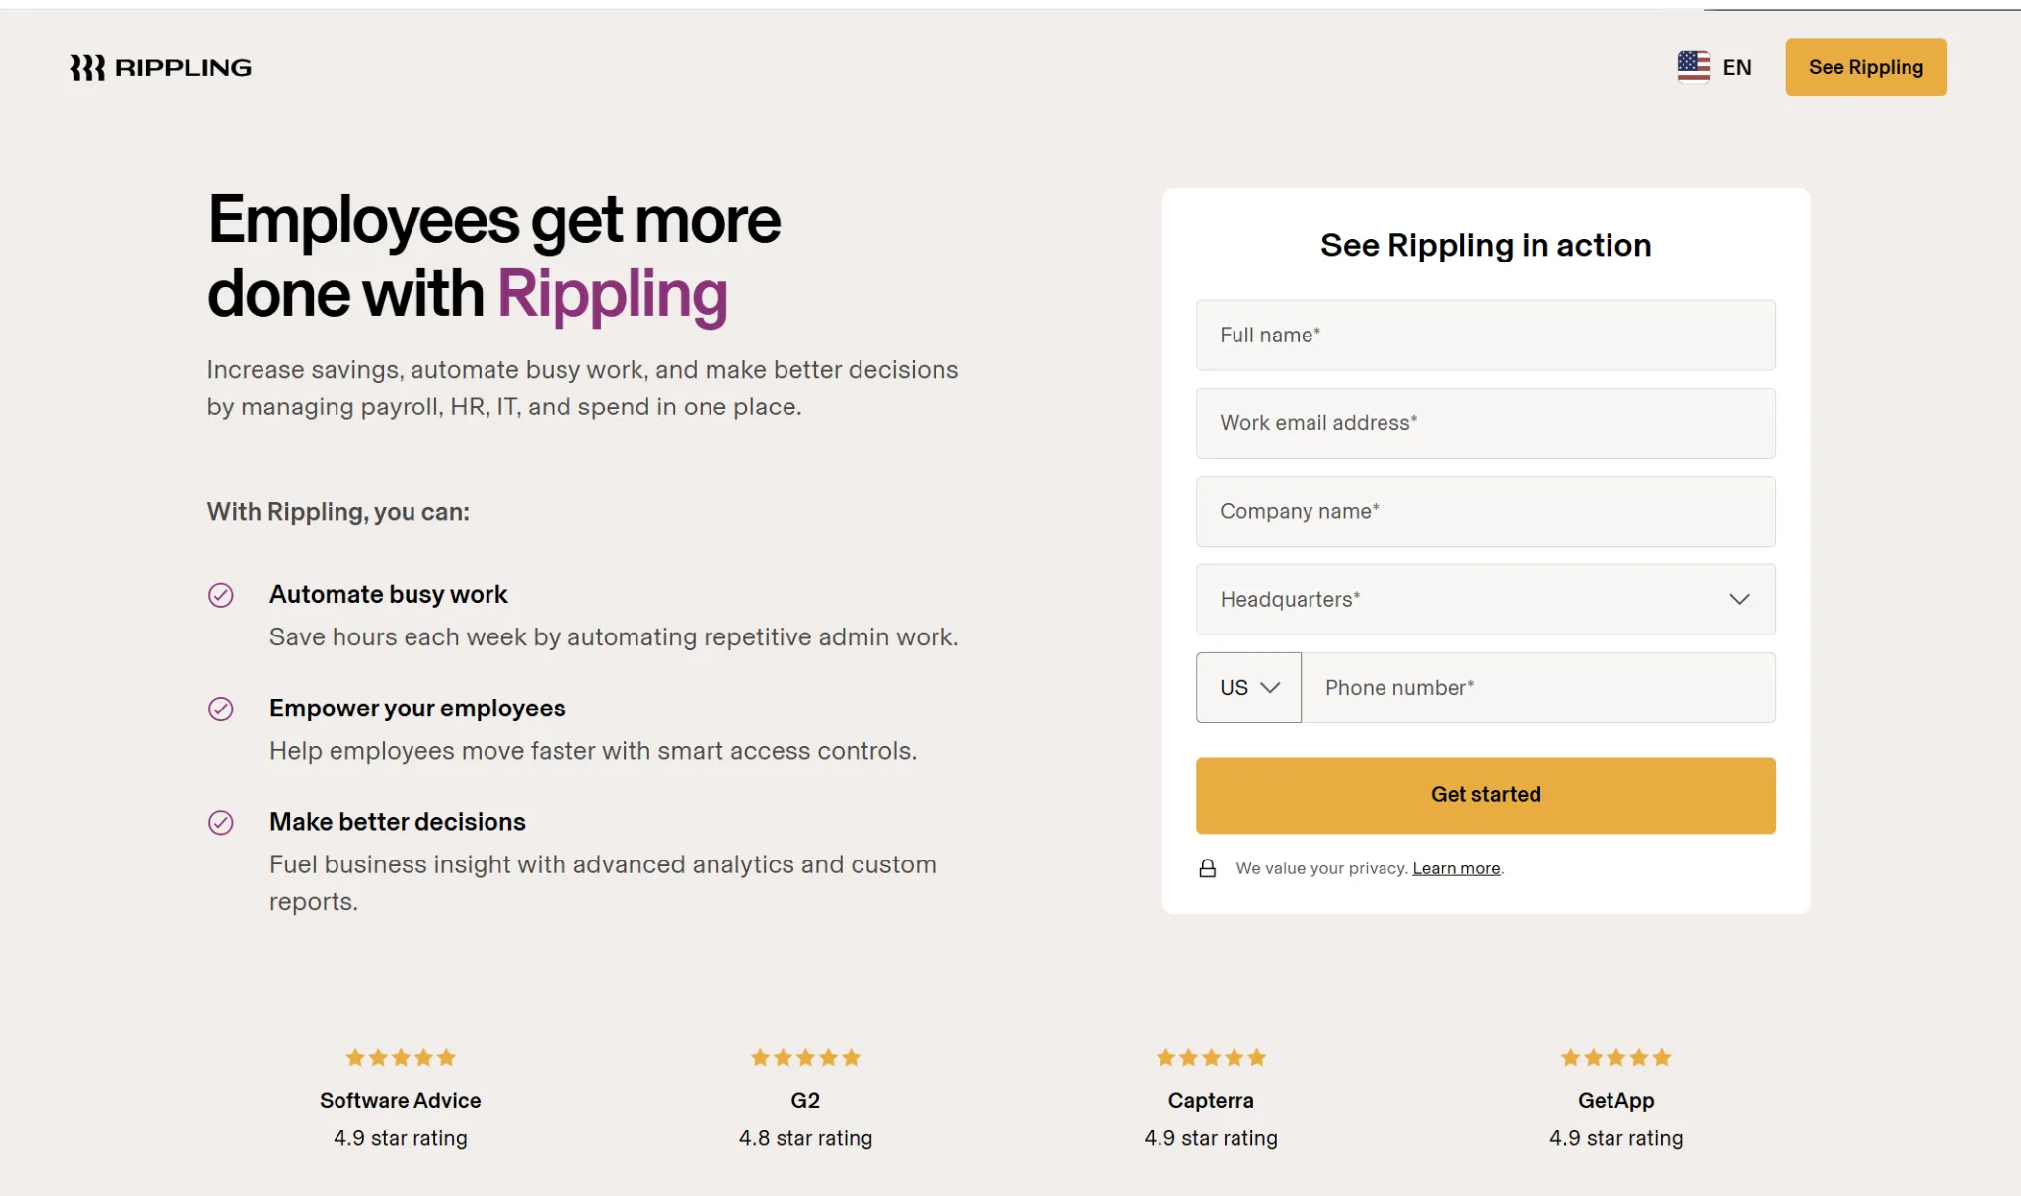Viewport: 2021px width, 1196px height.
Task: Click the Rippling logo in the header
Action: pos(161,66)
